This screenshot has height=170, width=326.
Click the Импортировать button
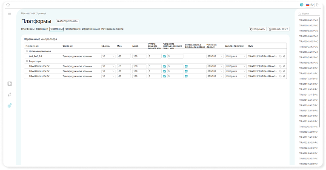(x=68, y=21)
